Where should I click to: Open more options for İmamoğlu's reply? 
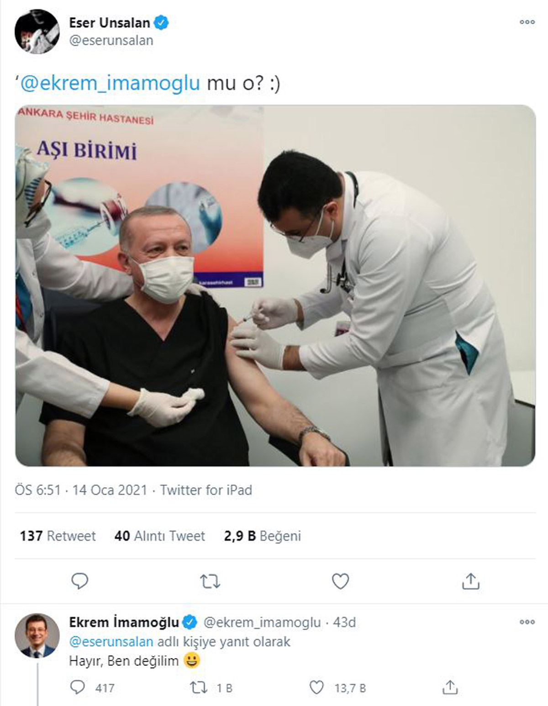coord(527,622)
